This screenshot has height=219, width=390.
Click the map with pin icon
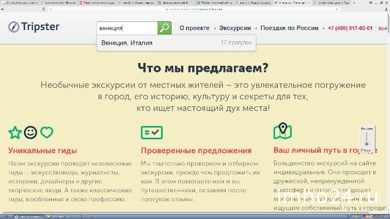pyautogui.click(x=282, y=131)
